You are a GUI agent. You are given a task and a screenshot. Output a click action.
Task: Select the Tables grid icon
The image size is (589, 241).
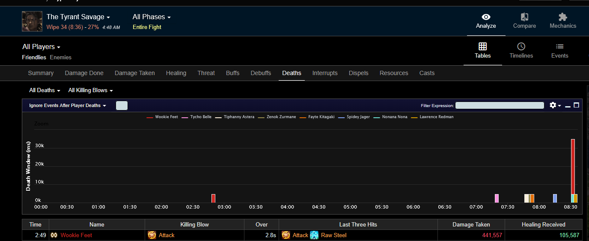[x=482, y=46]
